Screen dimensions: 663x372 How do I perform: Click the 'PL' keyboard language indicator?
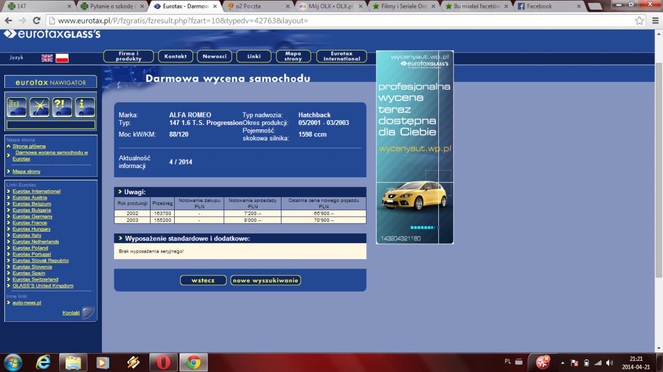coord(508,362)
